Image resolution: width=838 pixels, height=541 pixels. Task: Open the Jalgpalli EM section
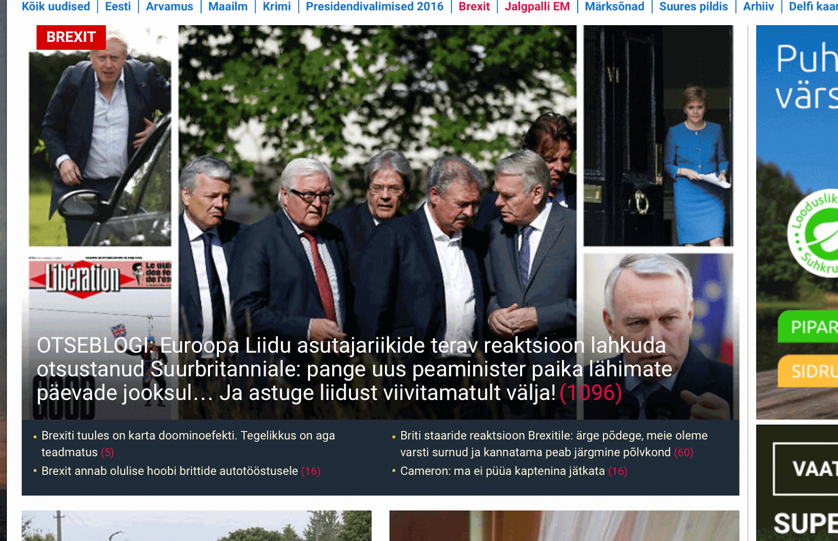[537, 6]
